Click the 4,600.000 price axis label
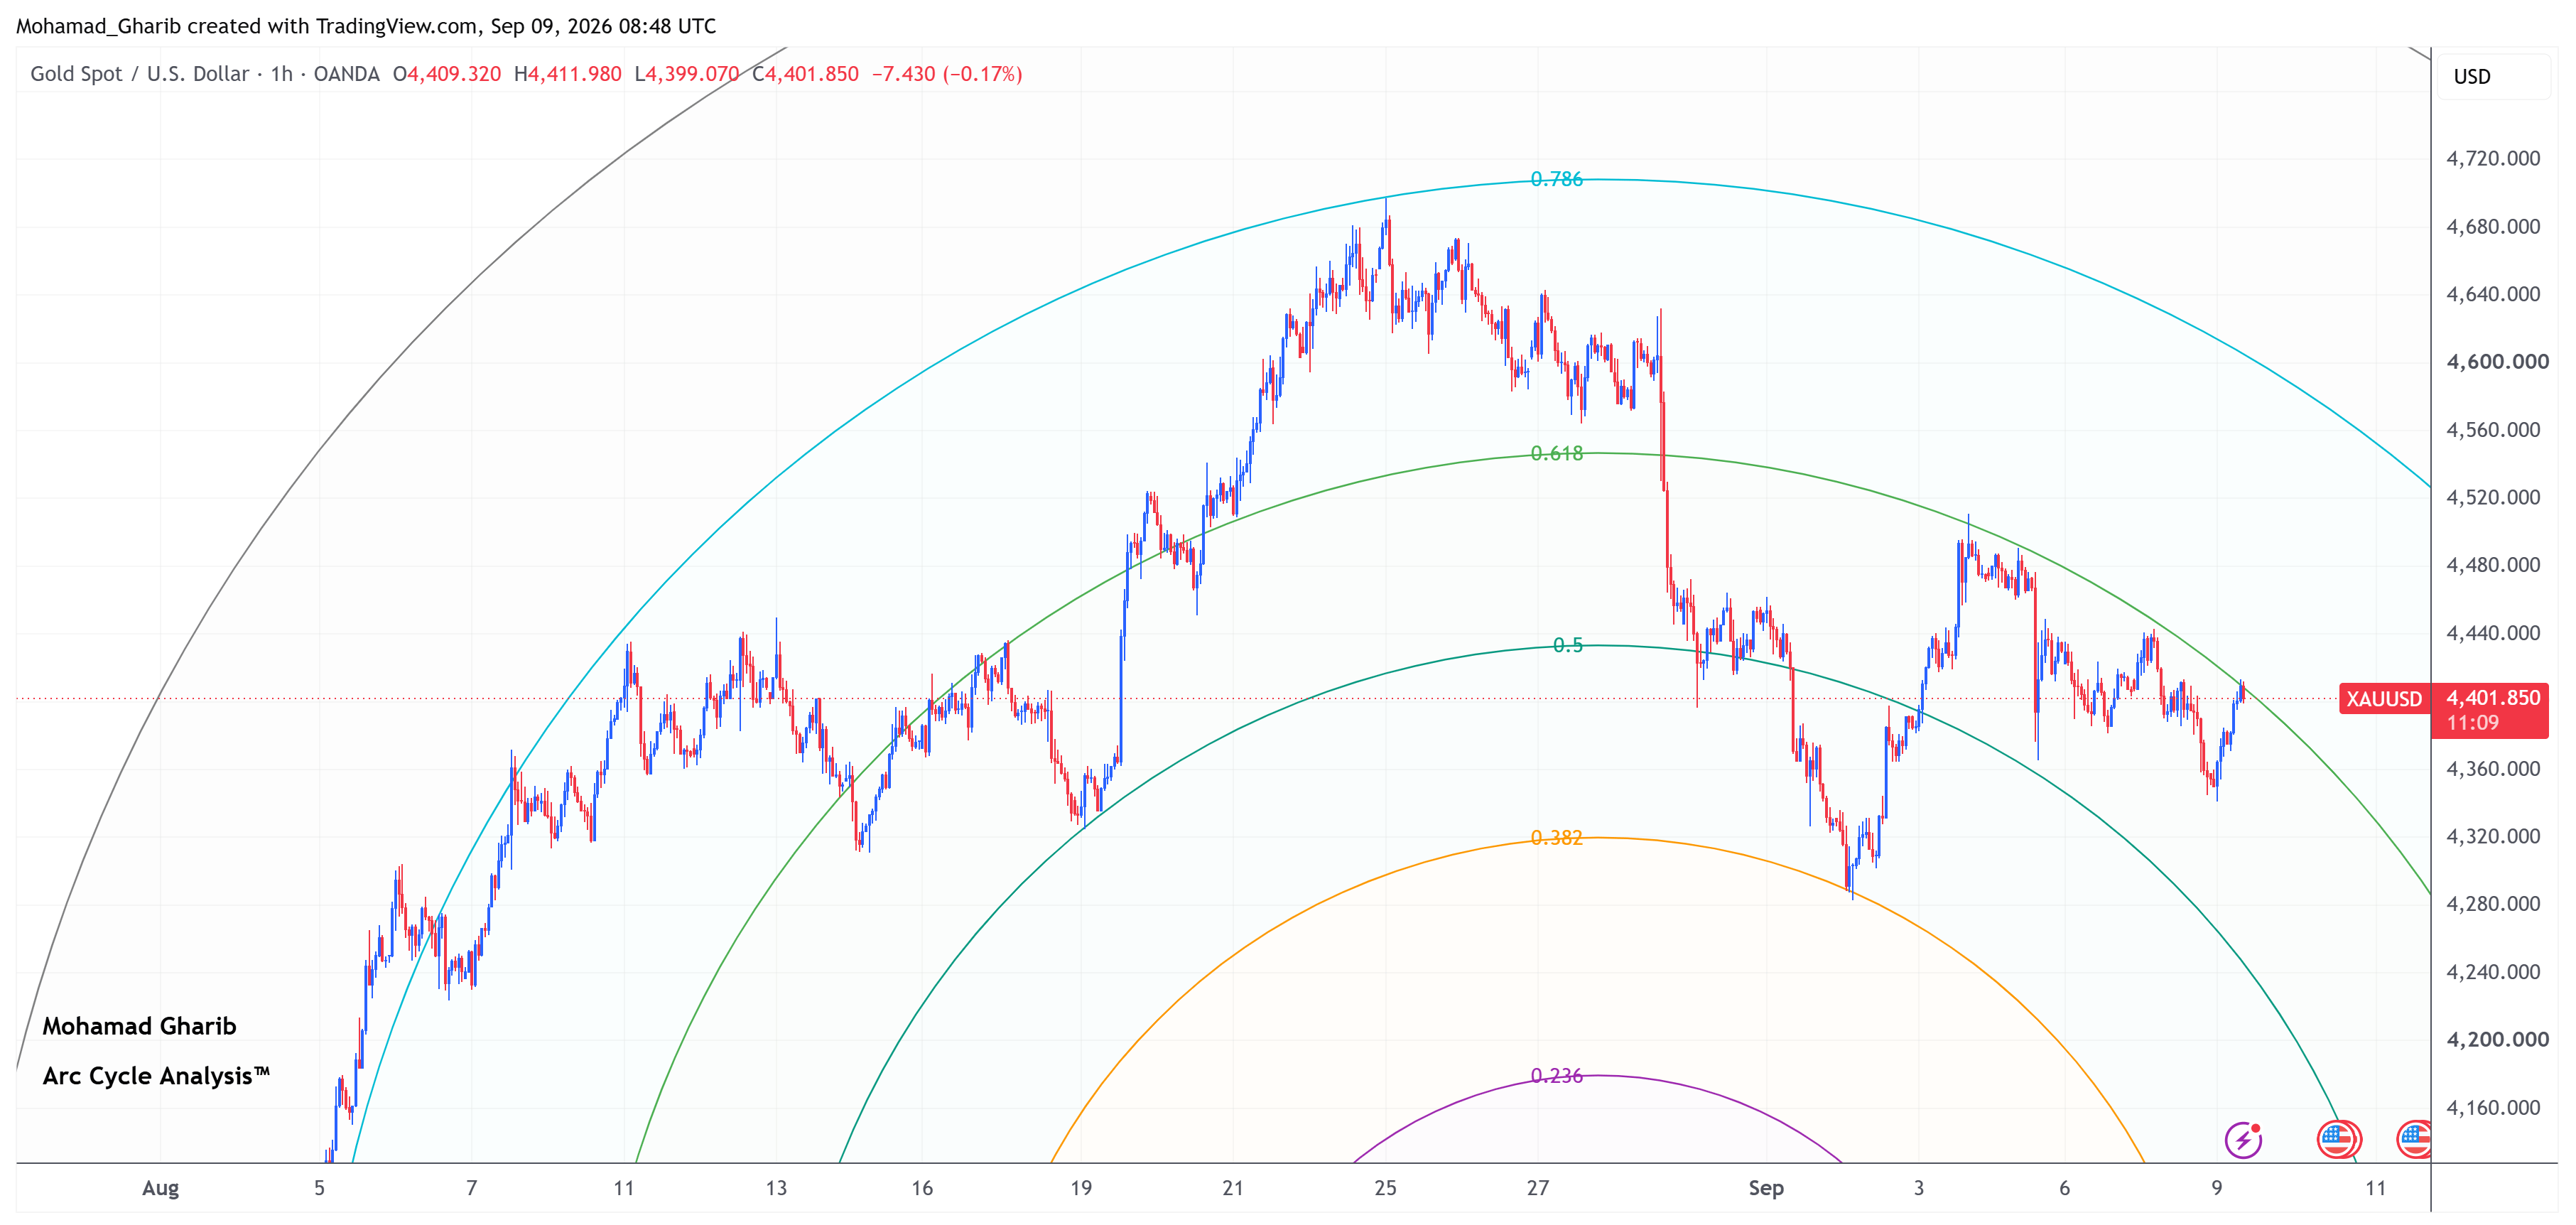The width and height of the screenshot is (2576, 1225). (x=2497, y=362)
